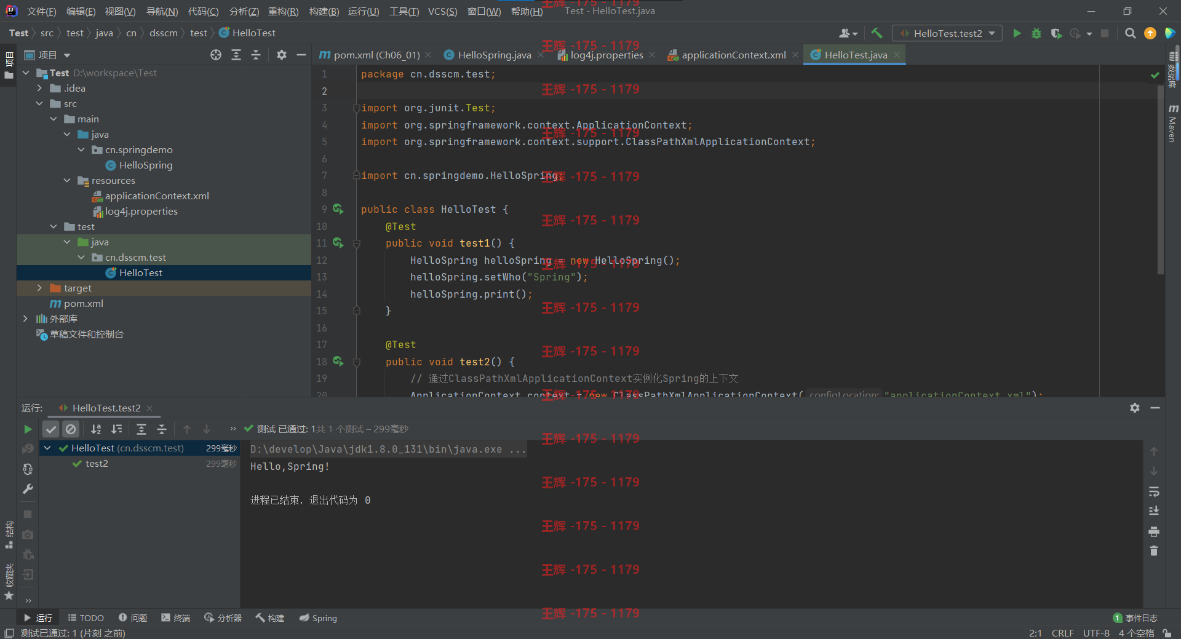Run HelloTest.test2 with green play button

[1017, 33]
